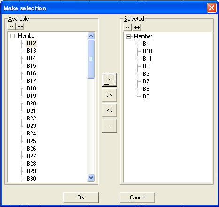The image size is (219, 207).
Task: Click the disabled single left arrow button
Action: tap(109, 126)
